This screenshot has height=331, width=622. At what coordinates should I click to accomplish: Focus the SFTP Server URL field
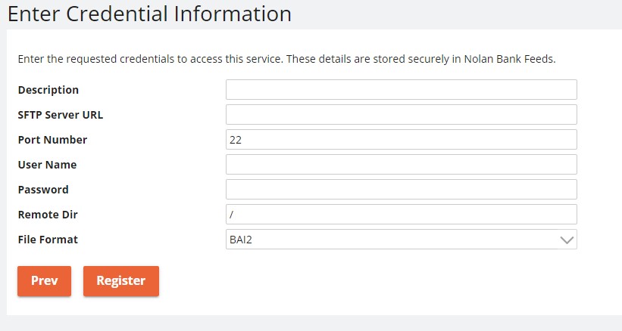click(x=401, y=115)
